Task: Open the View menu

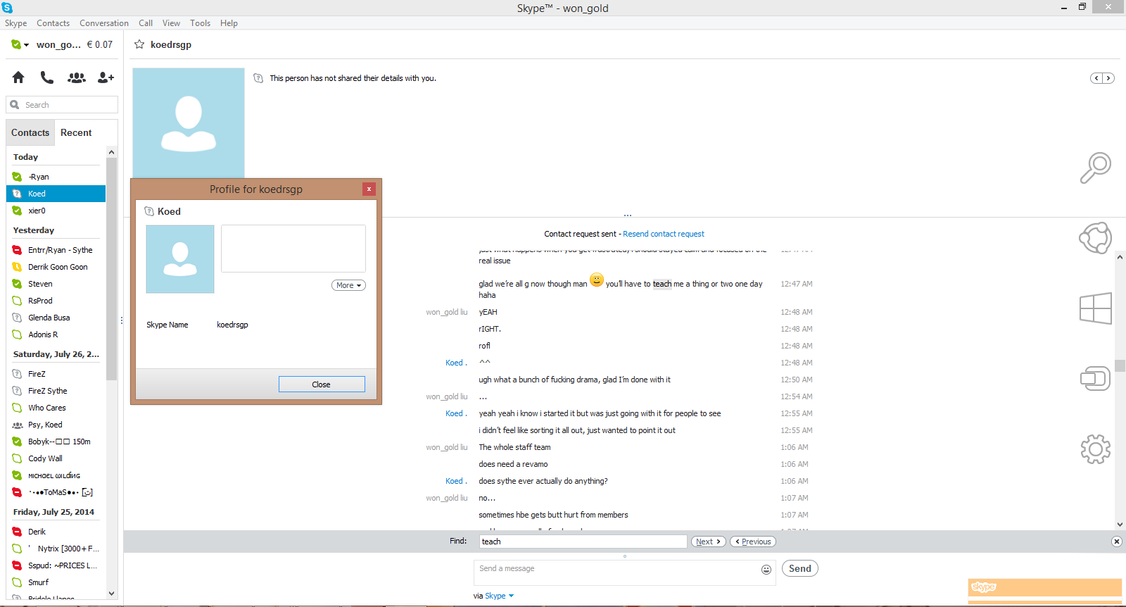Action: click(171, 23)
